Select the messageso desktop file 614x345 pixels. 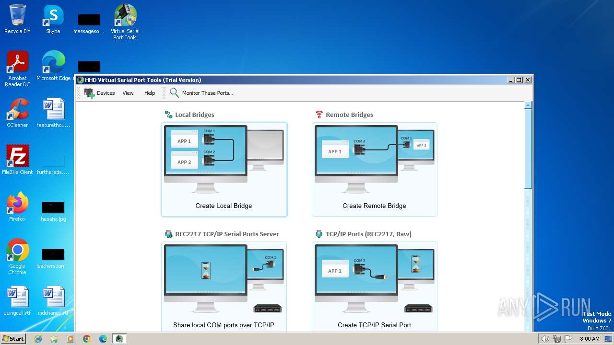(89, 24)
